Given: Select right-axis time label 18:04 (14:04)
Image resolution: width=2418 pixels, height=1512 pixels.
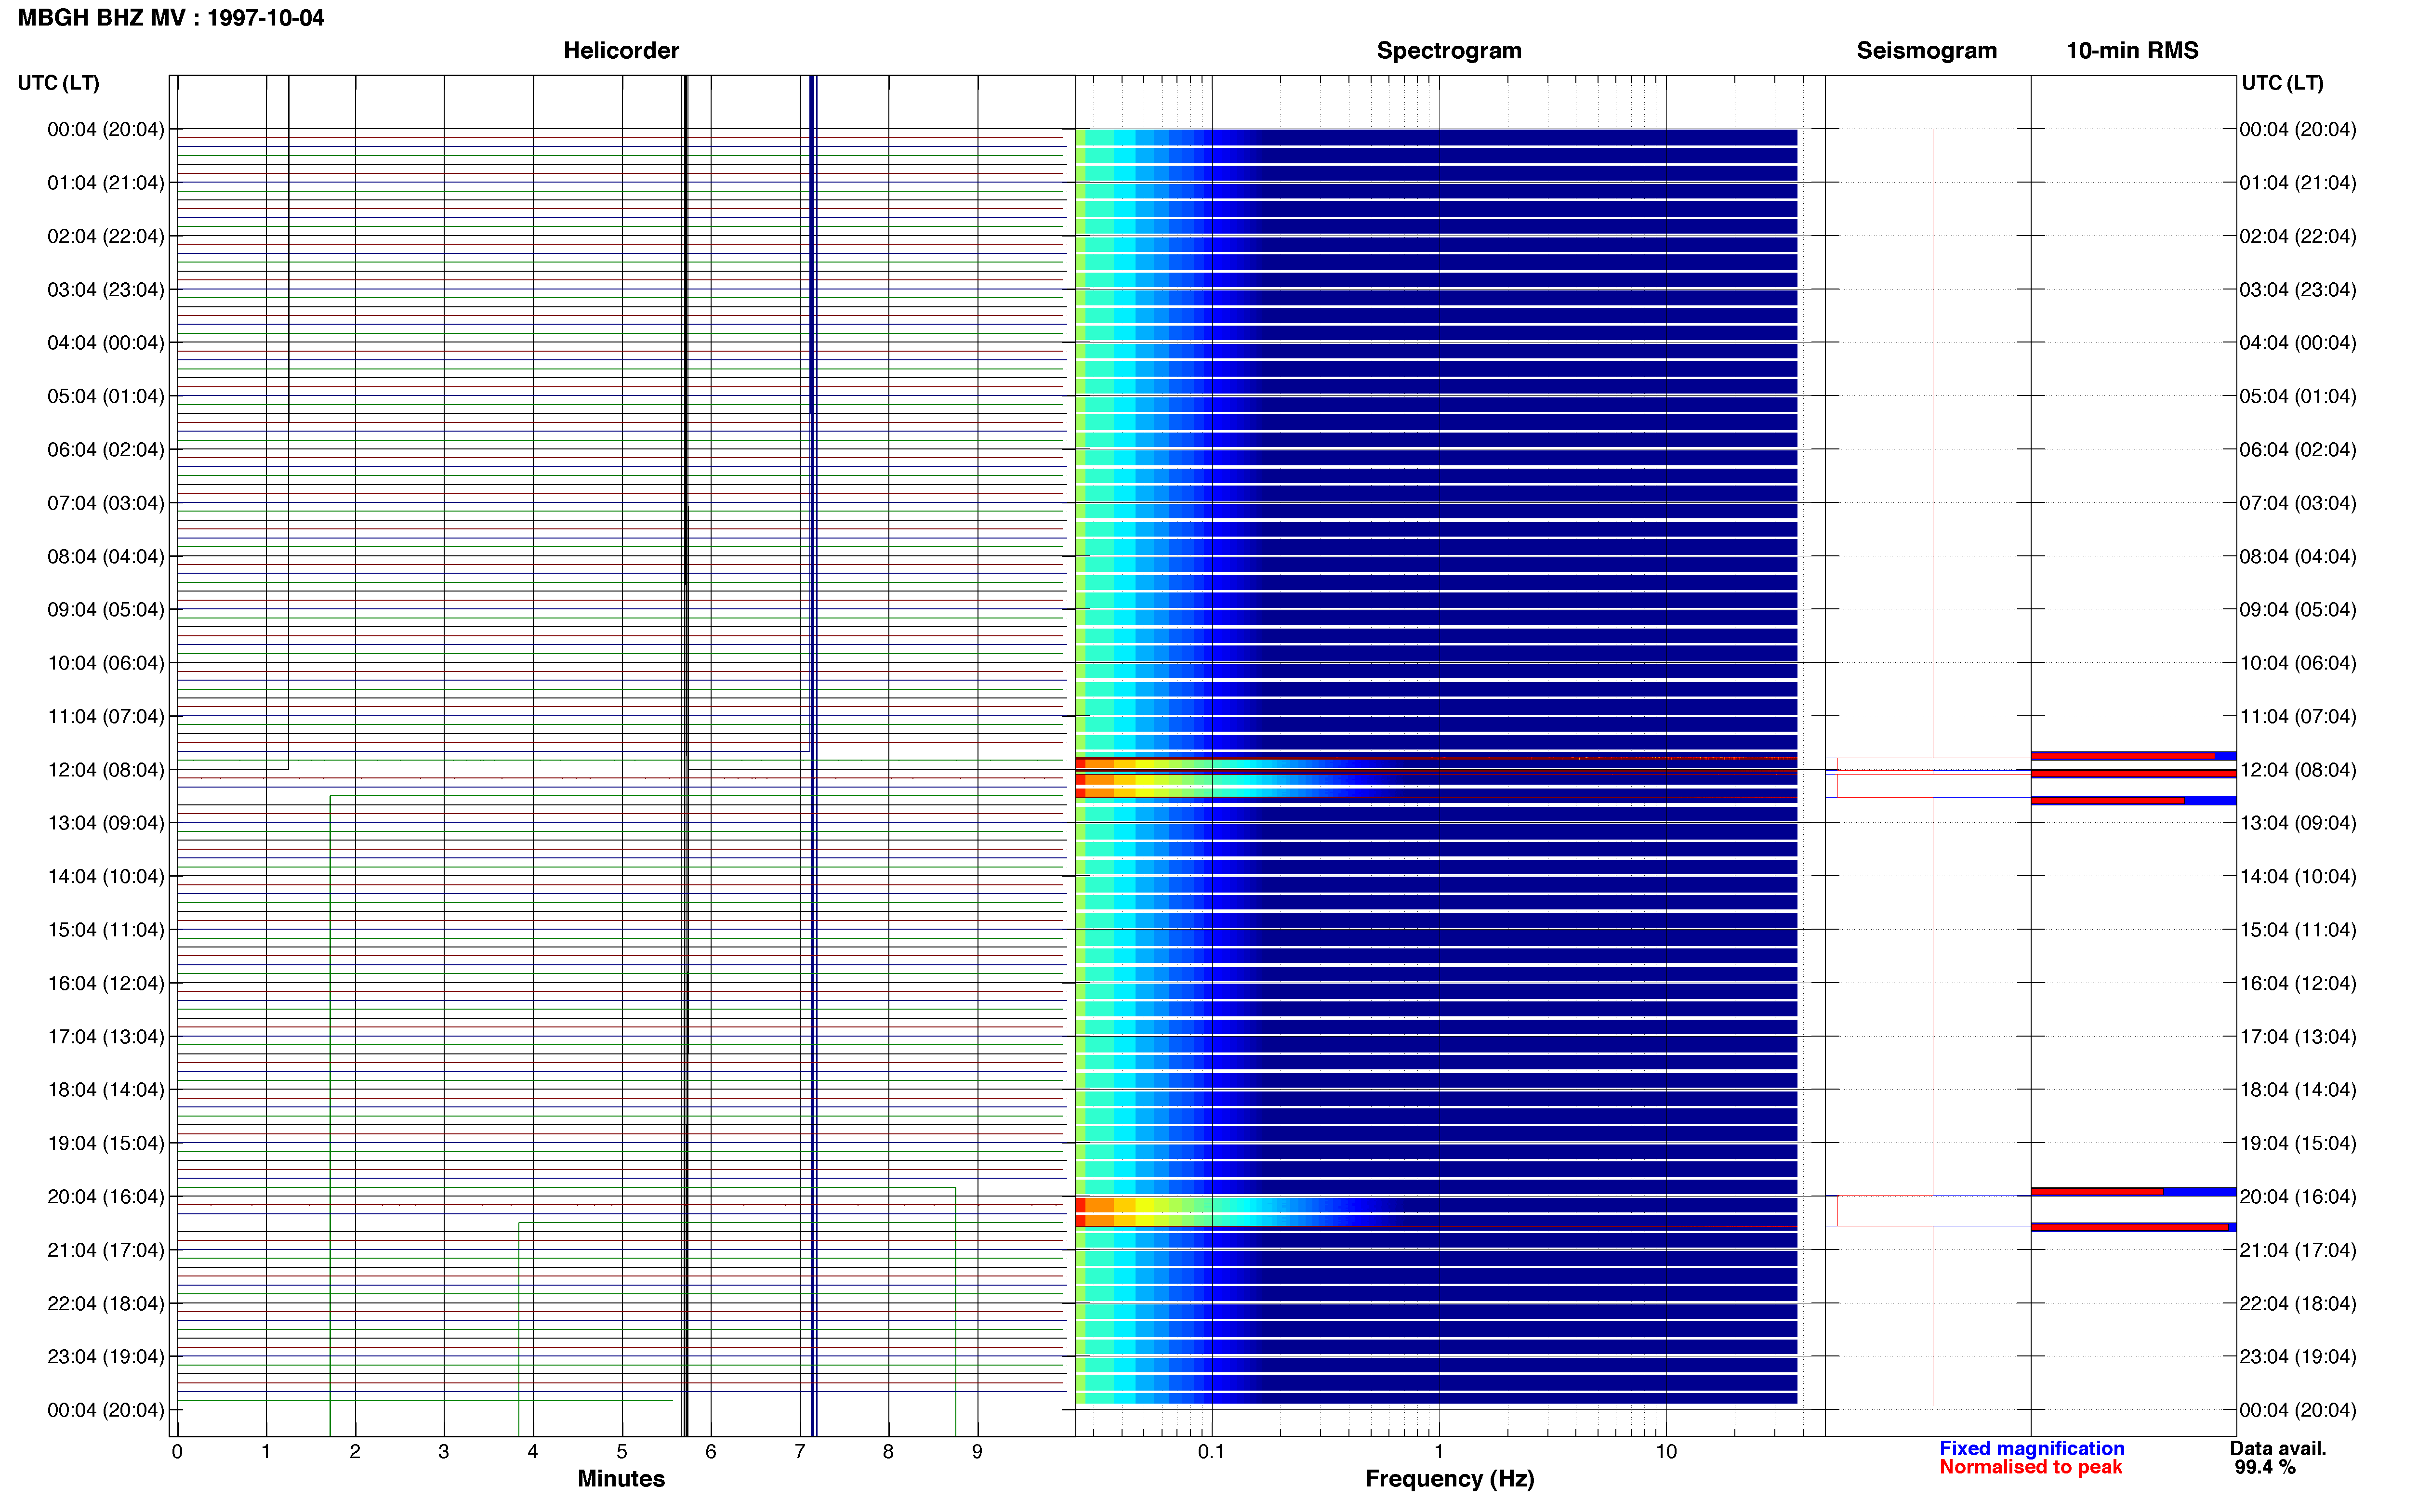Looking at the screenshot, I should click(2298, 1090).
